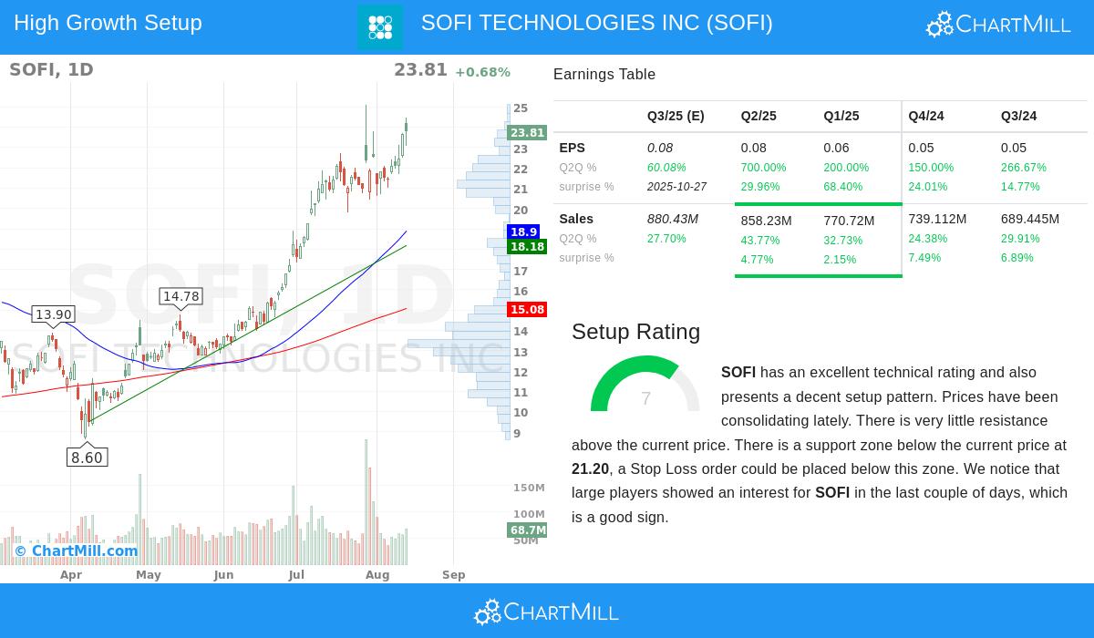Click the red 15.08 moving average tag

click(x=527, y=309)
